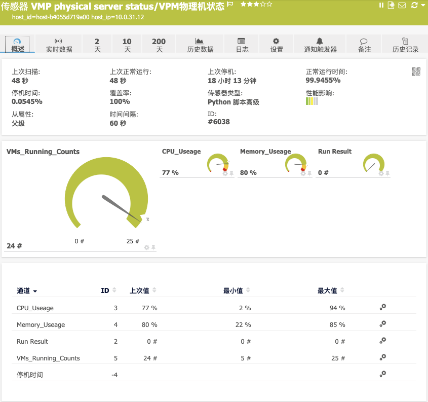Switch to the 设置 settings tab
This screenshot has height=402, width=428.
pos(276,44)
